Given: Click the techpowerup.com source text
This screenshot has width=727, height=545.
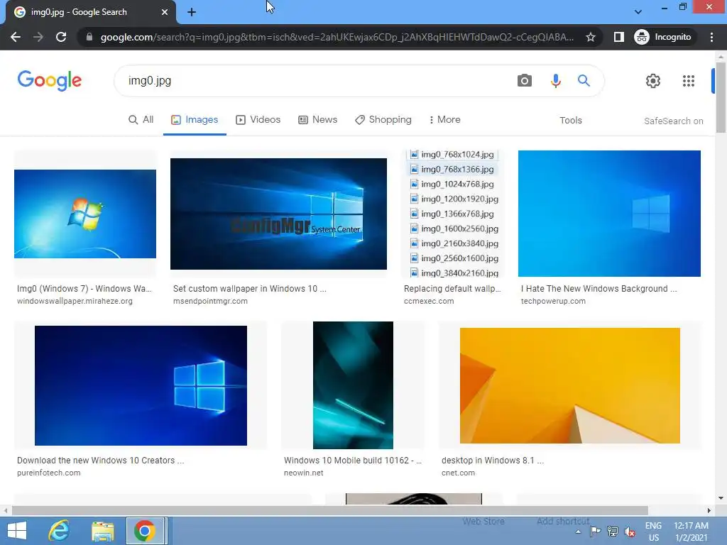Looking at the screenshot, I should click(x=552, y=301).
